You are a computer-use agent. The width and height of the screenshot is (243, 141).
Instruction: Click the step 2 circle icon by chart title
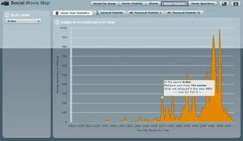tap(57, 22)
